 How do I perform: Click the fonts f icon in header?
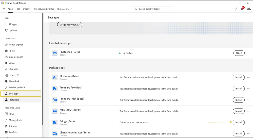tap(236, 9)
